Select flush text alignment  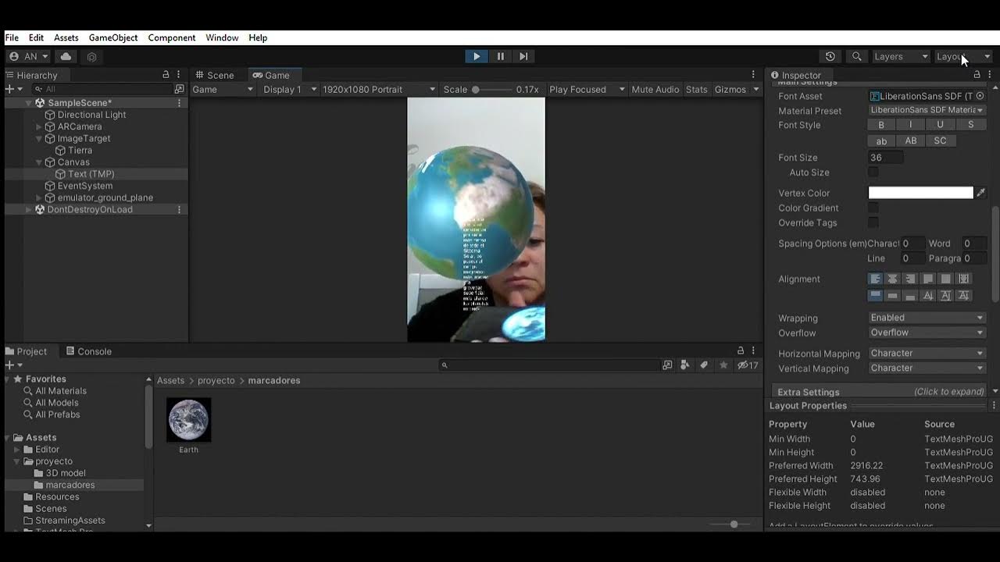(x=945, y=279)
